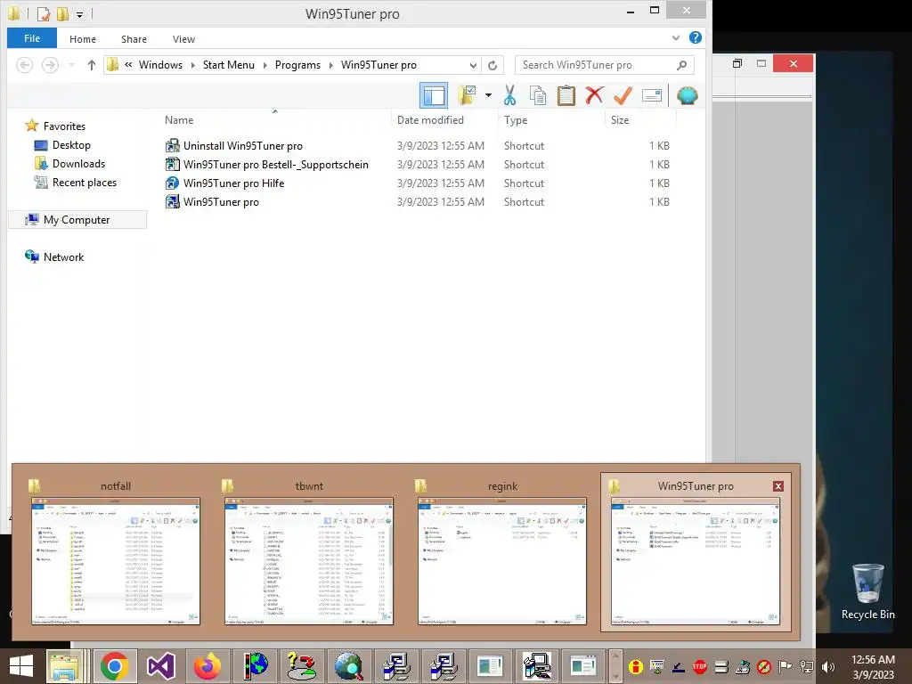Open Explorer Help question mark icon
Image resolution: width=912 pixels, height=684 pixels.
coord(695,37)
